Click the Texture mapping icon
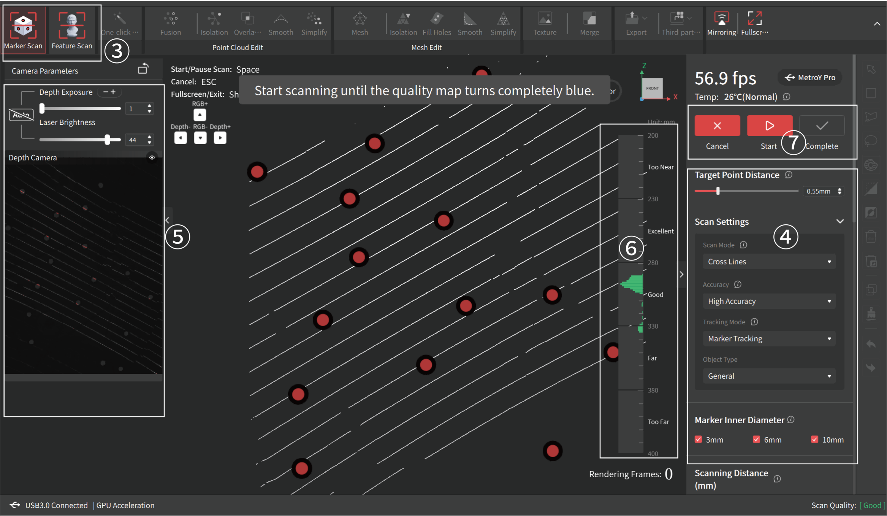This screenshot has width=887, height=516. pyautogui.click(x=545, y=23)
